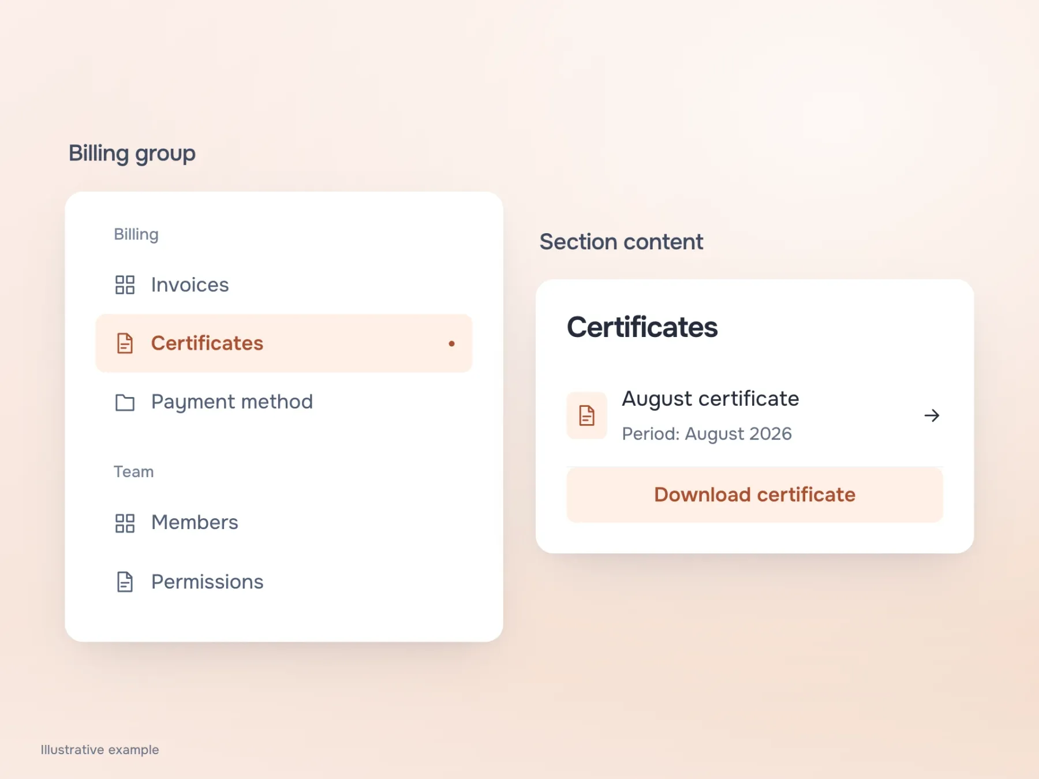Click the document icon beside Permissions

(125, 582)
